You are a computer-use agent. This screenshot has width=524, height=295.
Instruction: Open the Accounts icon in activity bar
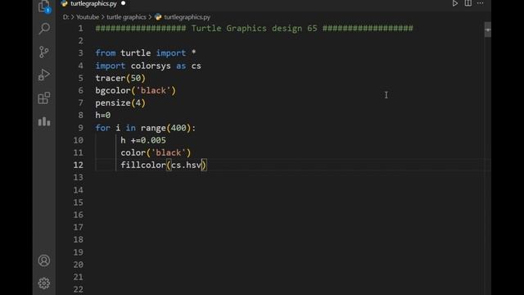tap(44, 261)
